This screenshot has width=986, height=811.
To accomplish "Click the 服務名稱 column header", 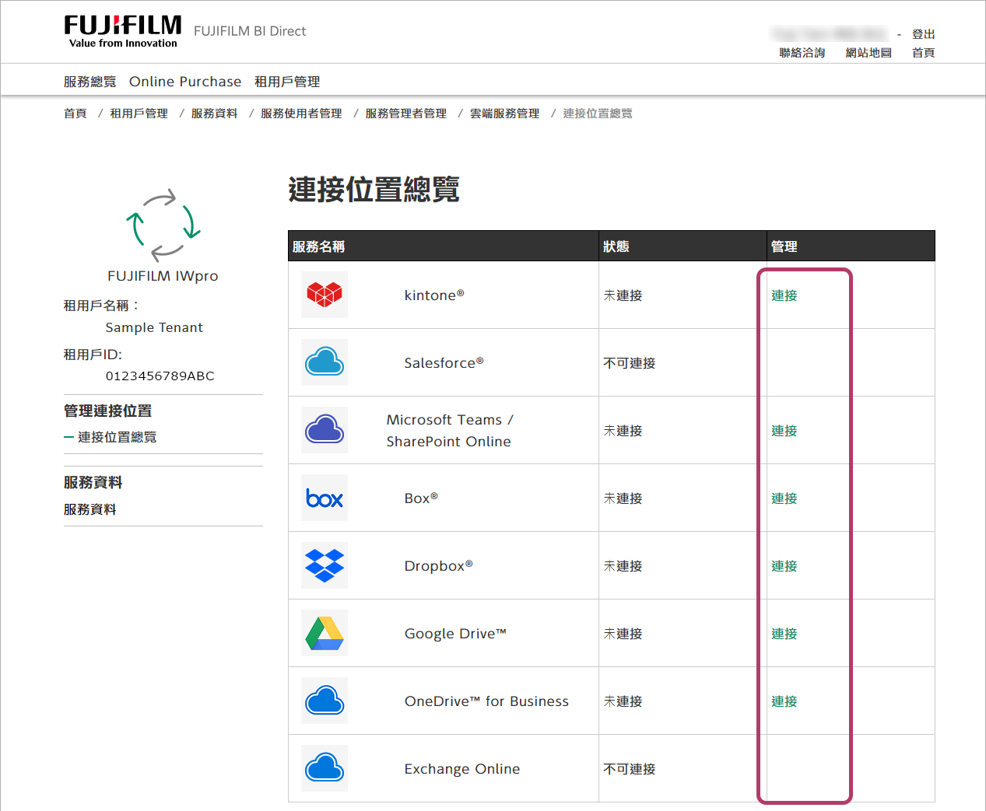I will click(318, 246).
